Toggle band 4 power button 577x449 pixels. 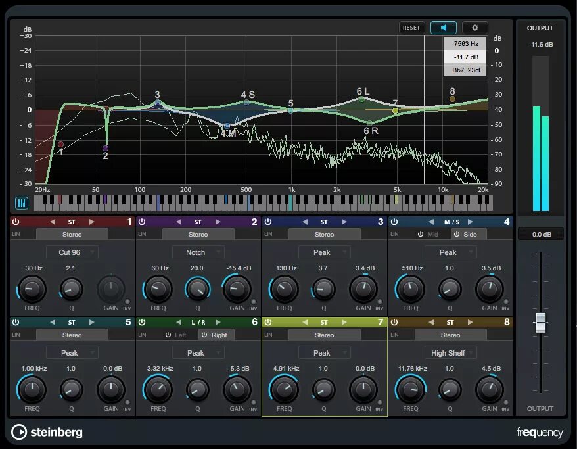[x=394, y=222]
